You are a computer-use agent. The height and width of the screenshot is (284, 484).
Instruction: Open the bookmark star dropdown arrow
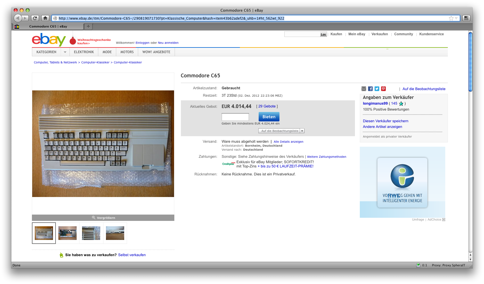point(456,18)
